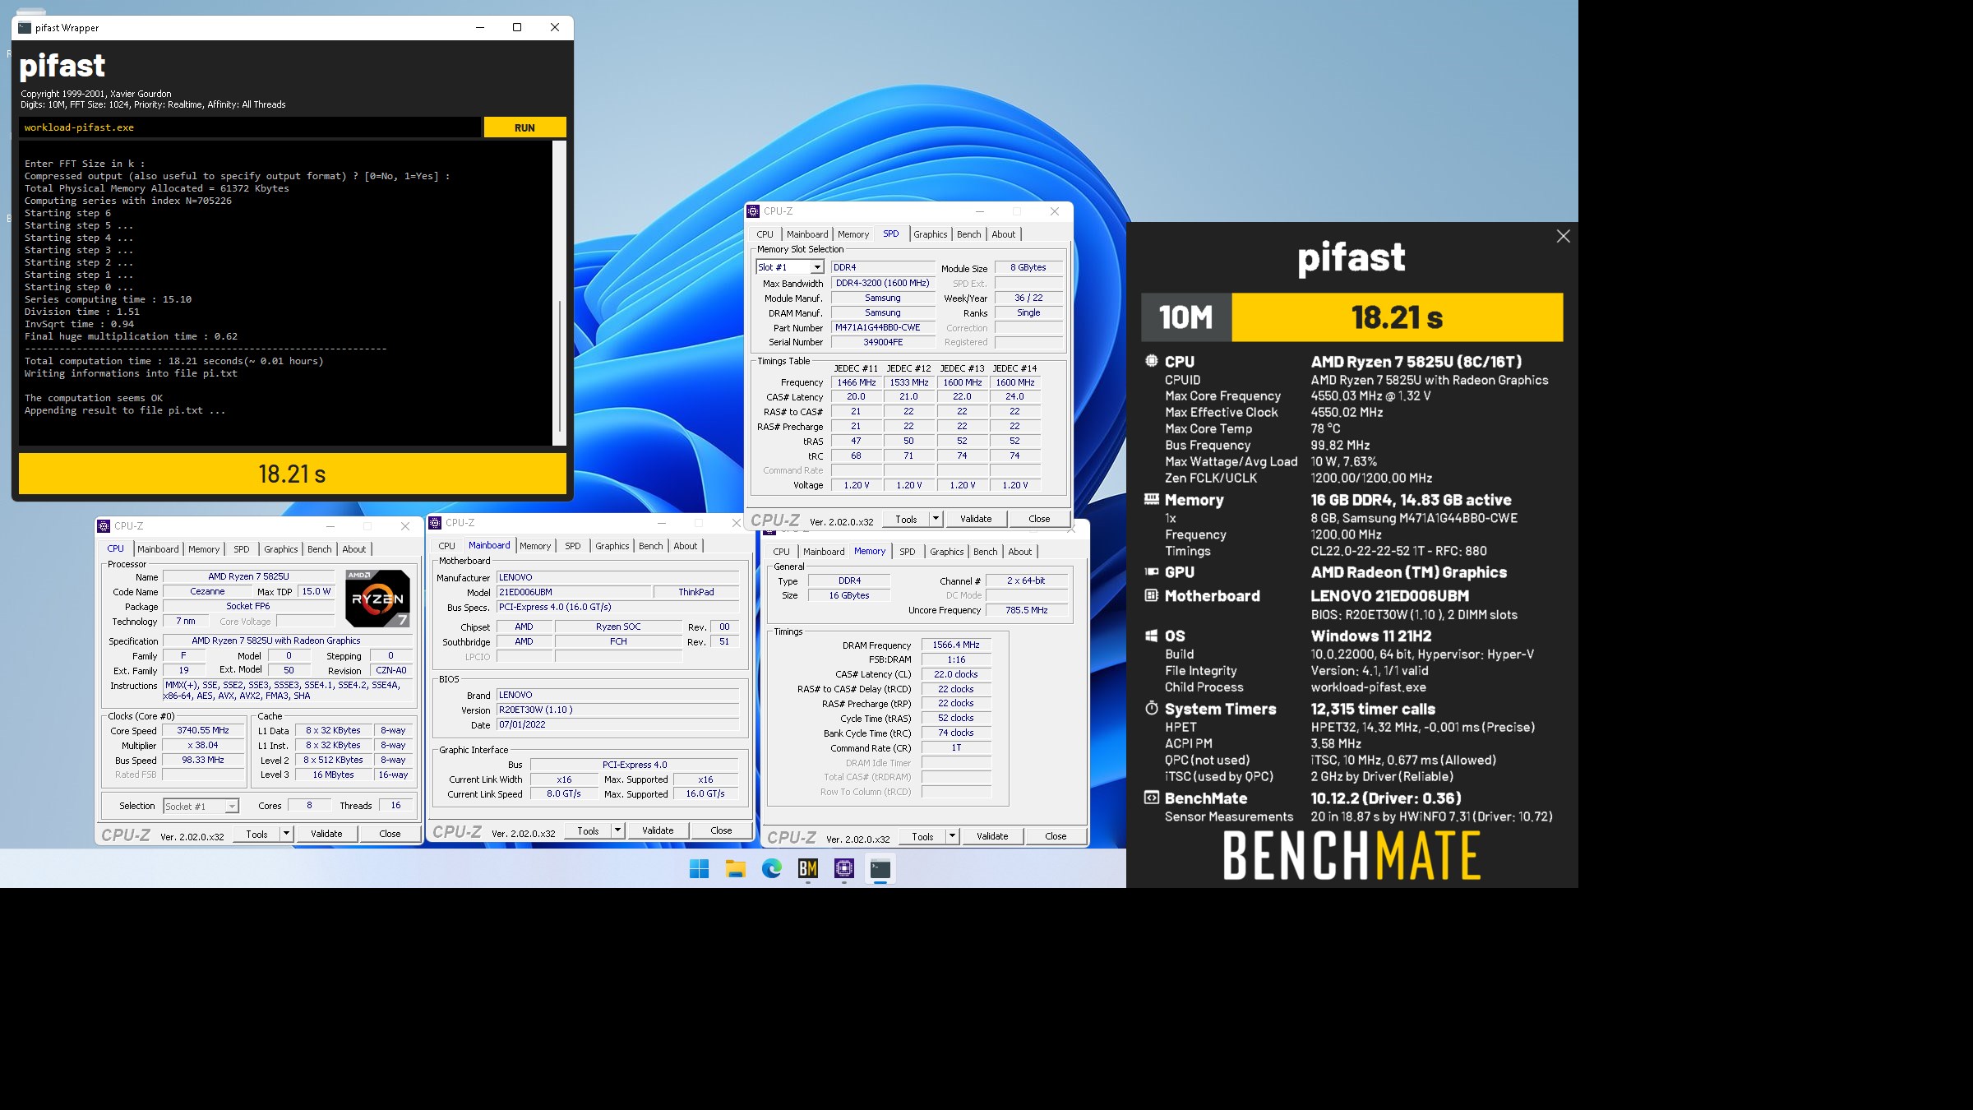Click 'Total computation time' console line
This screenshot has width=1973, height=1110.
click(173, 361)
